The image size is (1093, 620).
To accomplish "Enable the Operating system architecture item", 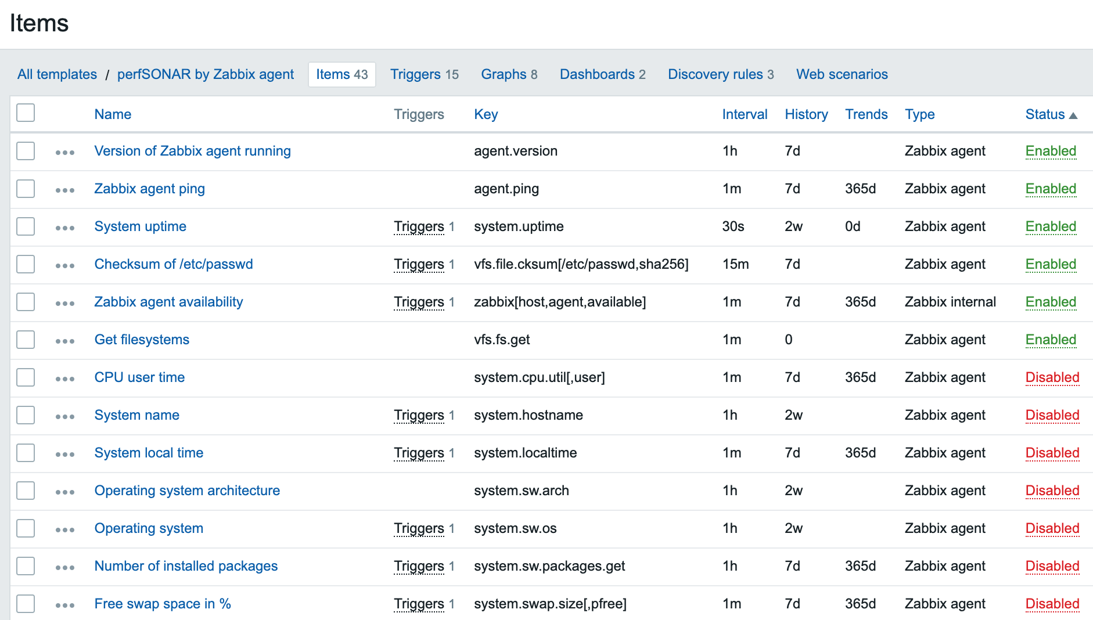I will 1052,491.
